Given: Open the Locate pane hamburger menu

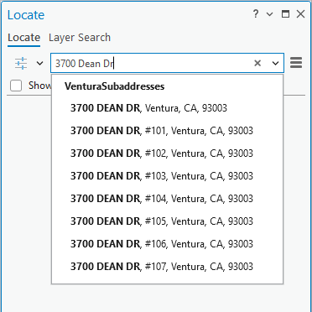Looking at the screenshot, I should [296, 63].
